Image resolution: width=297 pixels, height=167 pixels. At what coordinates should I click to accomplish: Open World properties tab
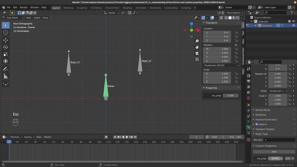249,98
